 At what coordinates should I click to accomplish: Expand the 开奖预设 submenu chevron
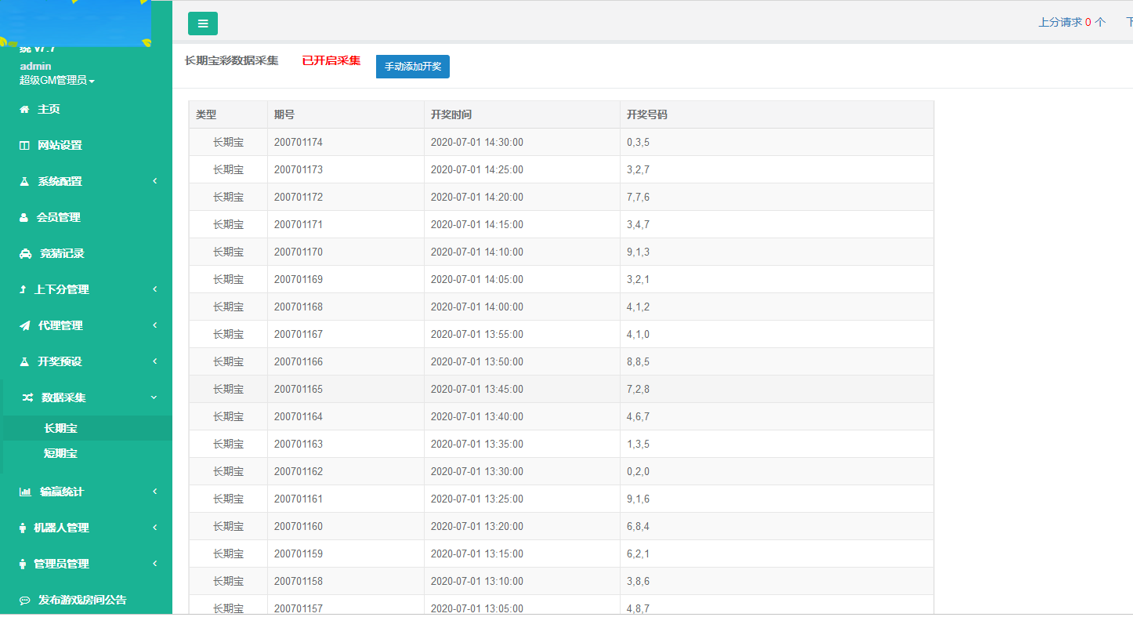[155, 361]
